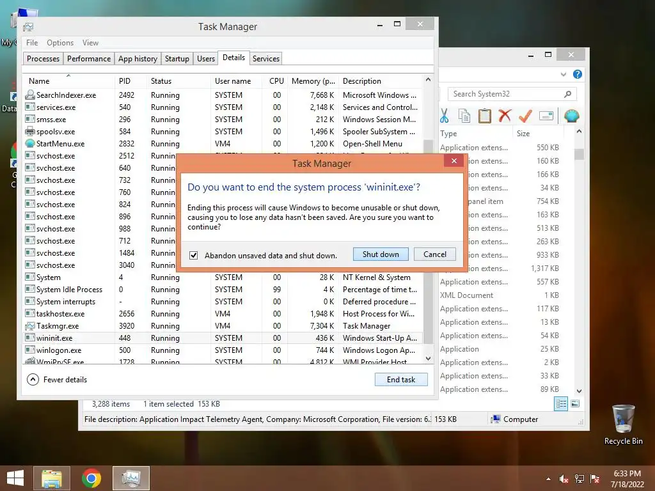Select XML Document file row in Explorer

[500, 295]
